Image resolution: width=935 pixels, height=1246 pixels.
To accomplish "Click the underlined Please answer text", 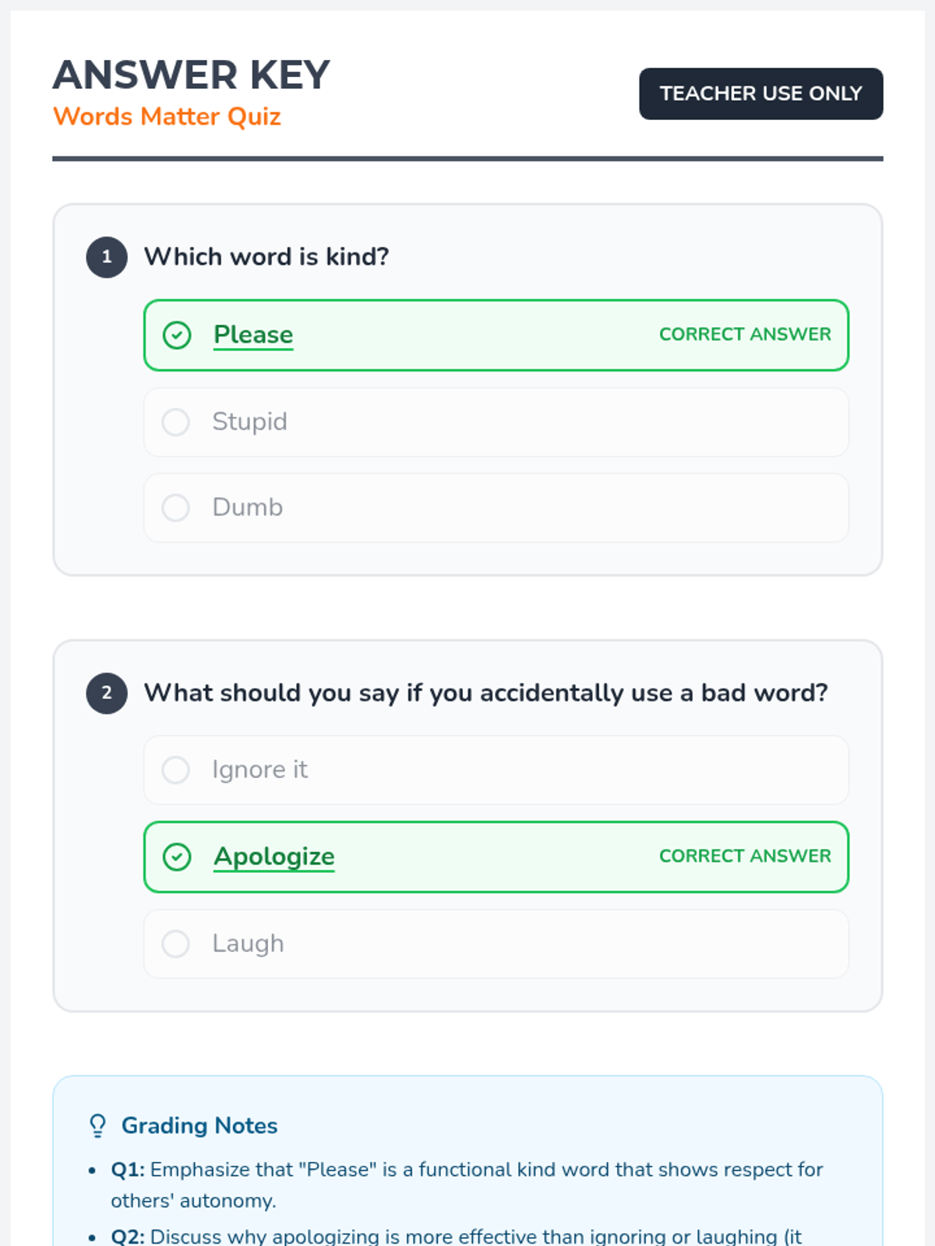I will point(253,335).
